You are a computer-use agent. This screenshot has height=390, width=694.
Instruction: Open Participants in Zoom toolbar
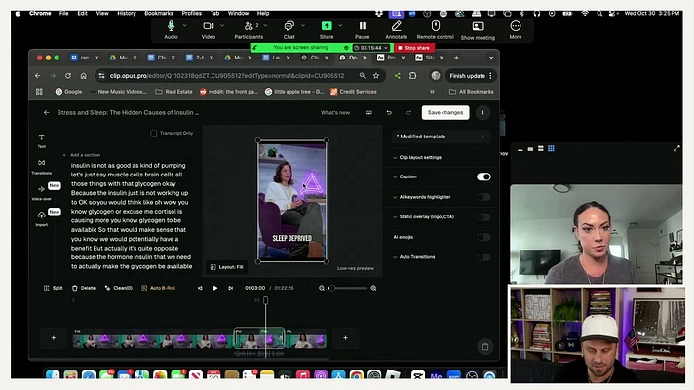[249, 29]
